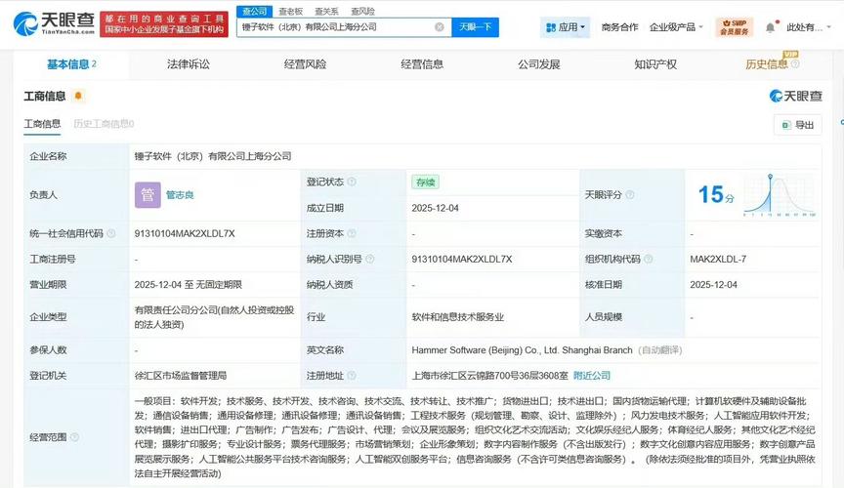Click the Tianyancha watermark logo at right

(x=795, y=96)
